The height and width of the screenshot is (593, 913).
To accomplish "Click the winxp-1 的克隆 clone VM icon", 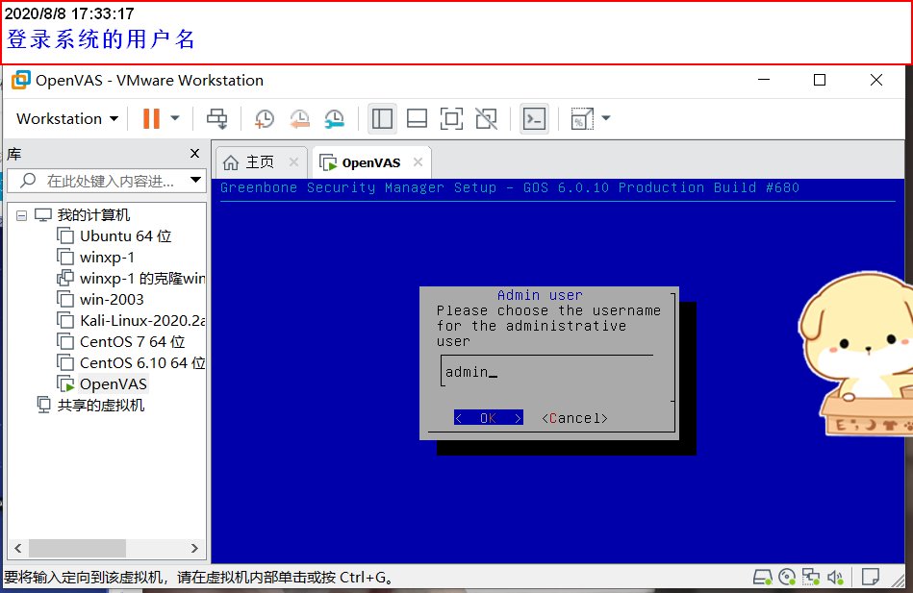I will [65, 278].
